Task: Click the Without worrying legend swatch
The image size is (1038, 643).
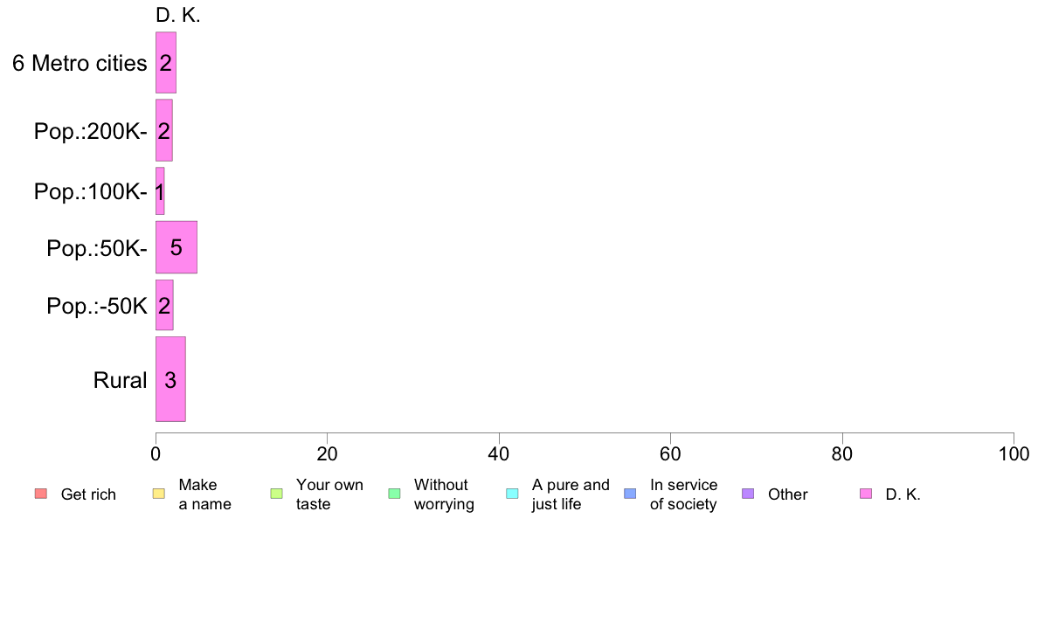Action: (x=395, y=494)
